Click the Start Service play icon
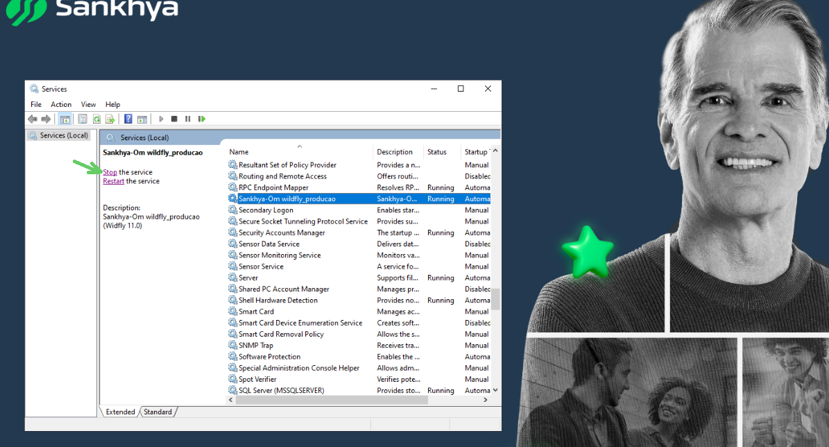The height and width of the screenshot is (447, 829). [161, 119]
